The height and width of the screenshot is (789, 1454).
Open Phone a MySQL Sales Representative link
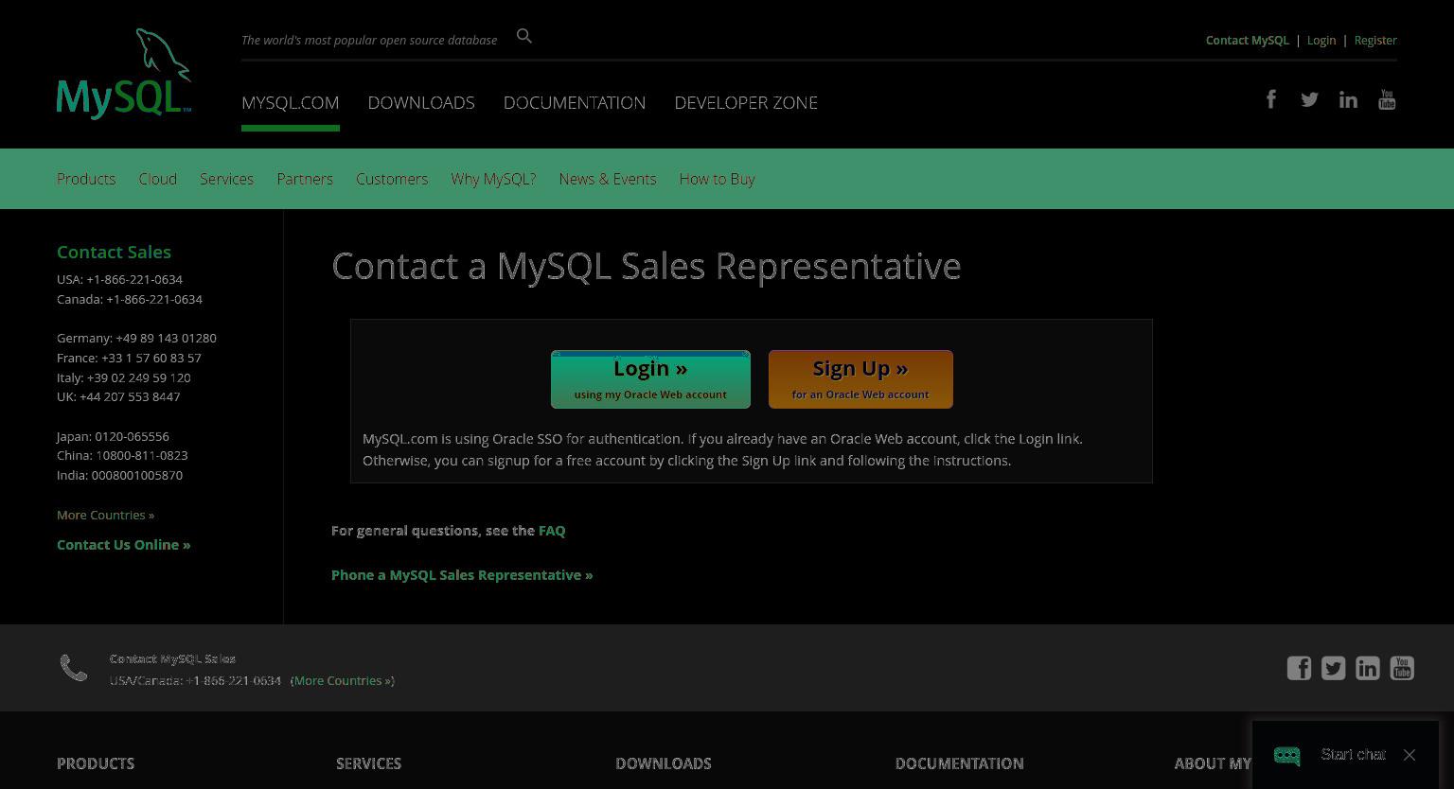462,575
